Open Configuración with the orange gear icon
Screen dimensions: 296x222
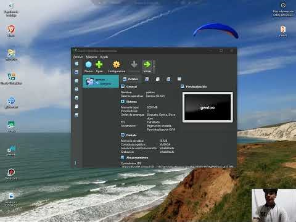117,67
